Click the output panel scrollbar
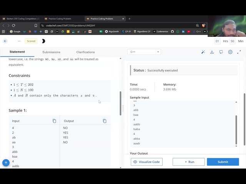Screen dimensions: 246x184 [x=244, y=120]
